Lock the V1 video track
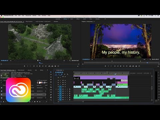 [58, 87]
